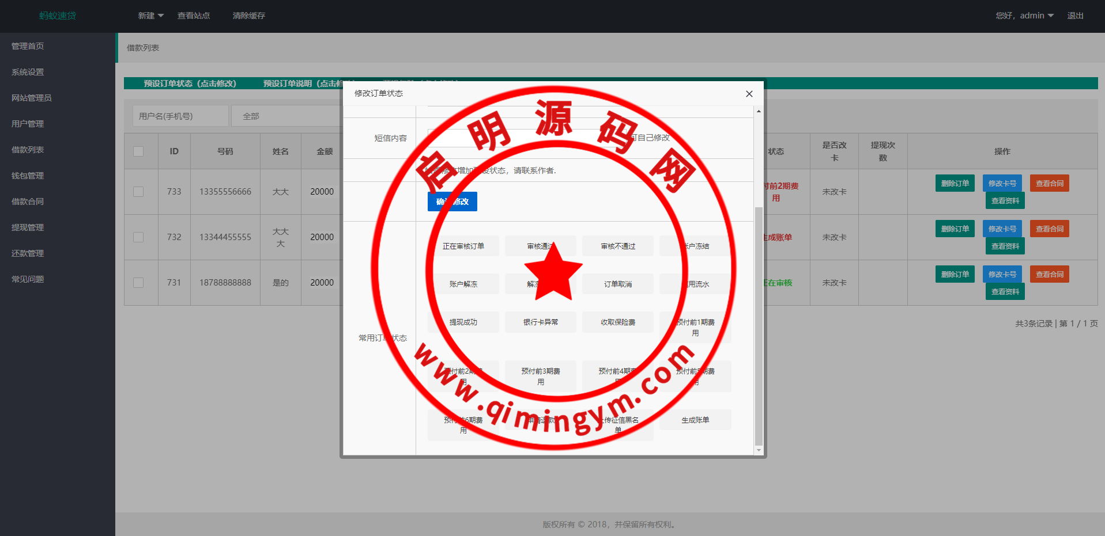
Task: Click the blue 确认修改 button
Action: point(452,202)
